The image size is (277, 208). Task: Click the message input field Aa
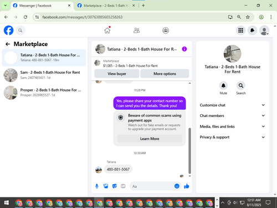point(152,186)
